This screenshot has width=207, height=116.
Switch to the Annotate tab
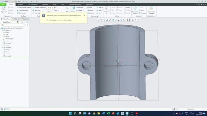(x=45, y=5)
